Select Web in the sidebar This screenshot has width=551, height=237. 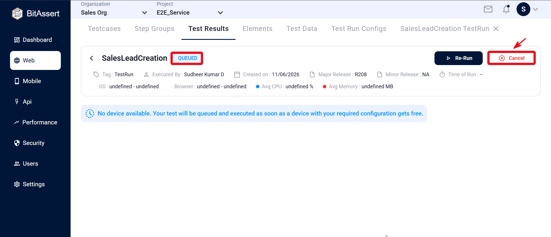pos(35,60)
